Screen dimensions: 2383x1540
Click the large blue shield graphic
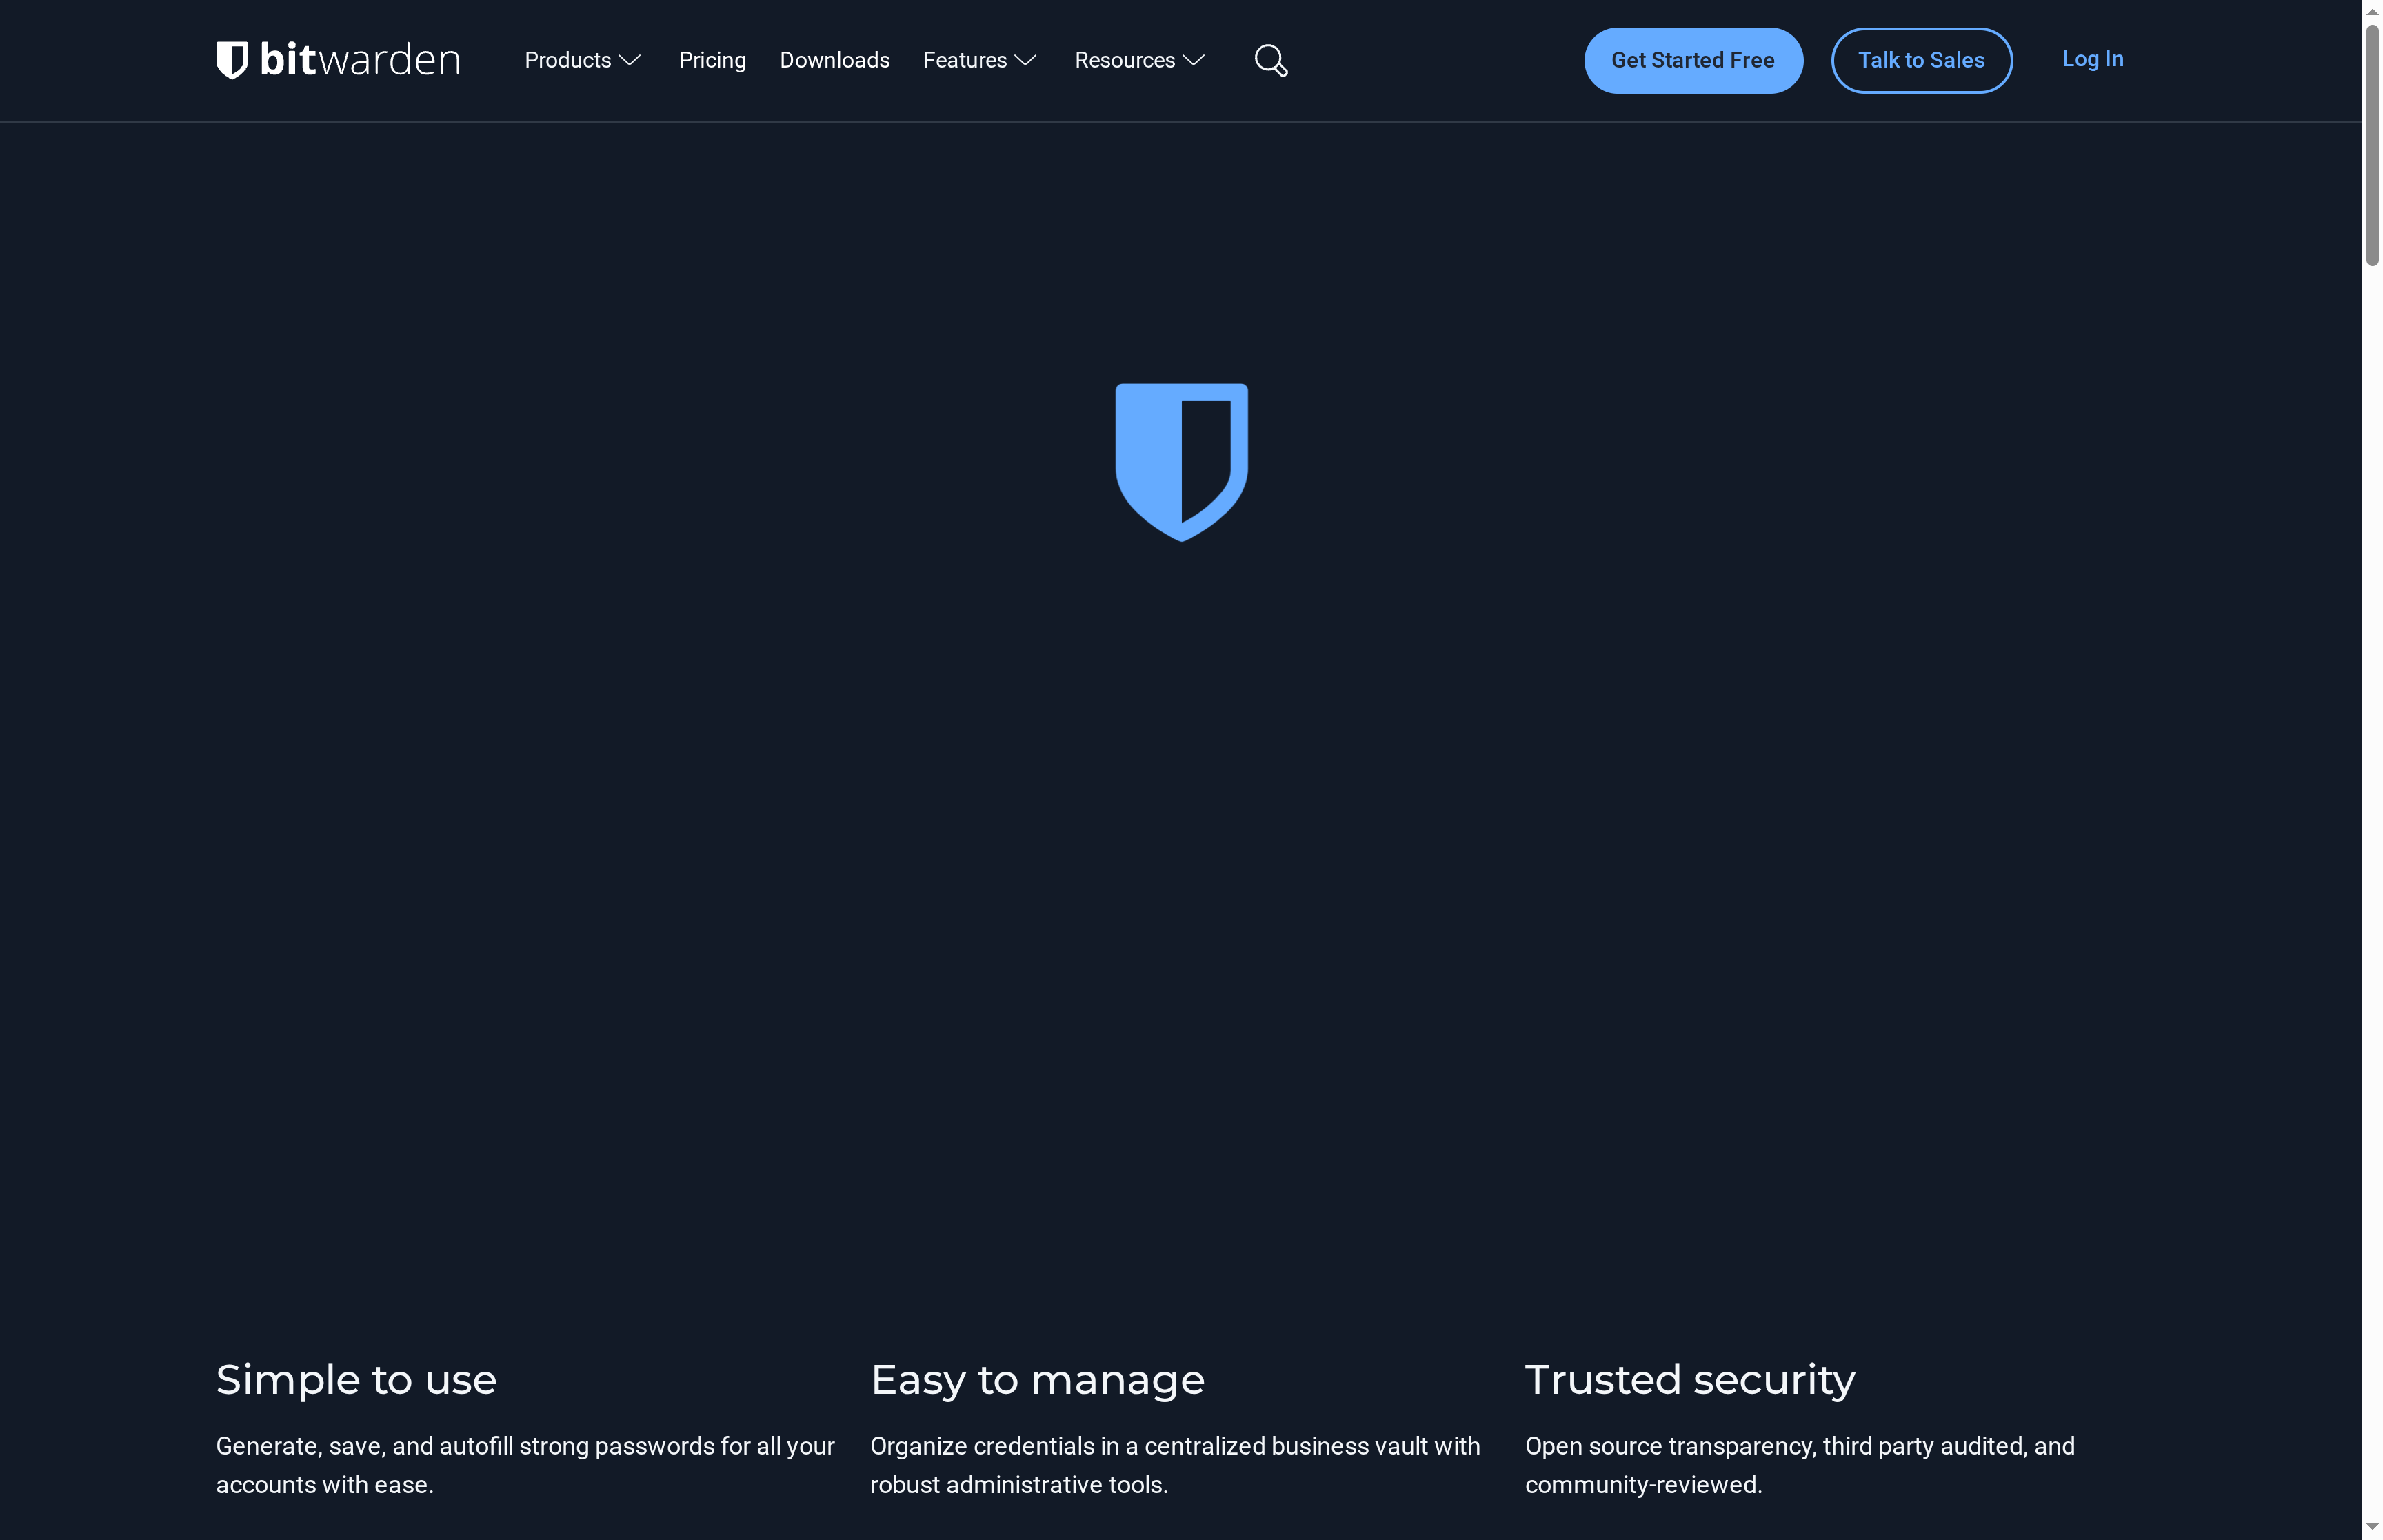tap(1182, 462)
